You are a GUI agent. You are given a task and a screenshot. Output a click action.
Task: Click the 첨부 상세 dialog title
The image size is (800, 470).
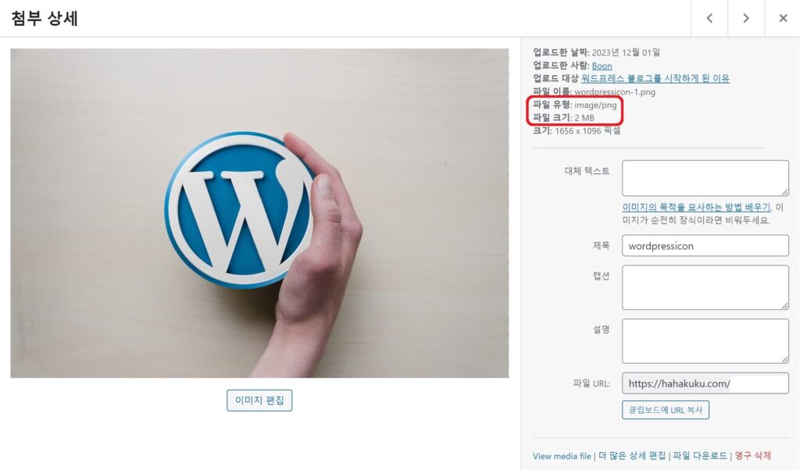point(45,19)
